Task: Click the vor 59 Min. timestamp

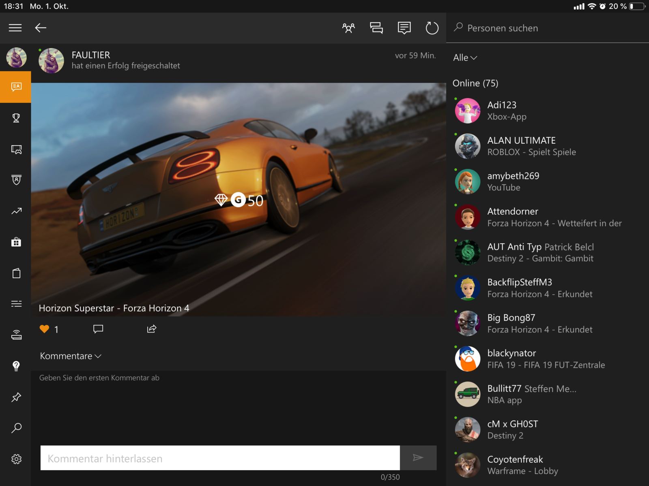Action: tap(415, 55)
